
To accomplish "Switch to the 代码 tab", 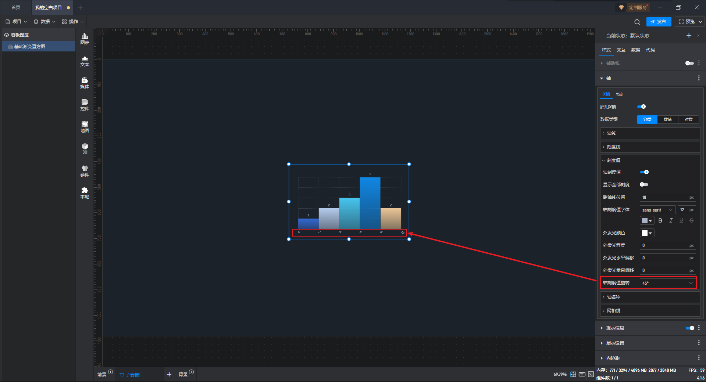I will (x=650, y=50).
